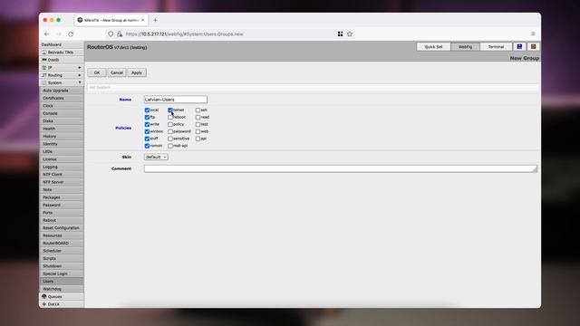
Task: Open the Watchdog sidebar entry
Action: click(x=62, y=289)
